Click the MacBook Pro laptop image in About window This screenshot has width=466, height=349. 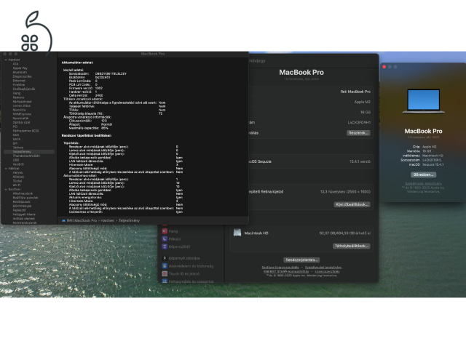424,102
